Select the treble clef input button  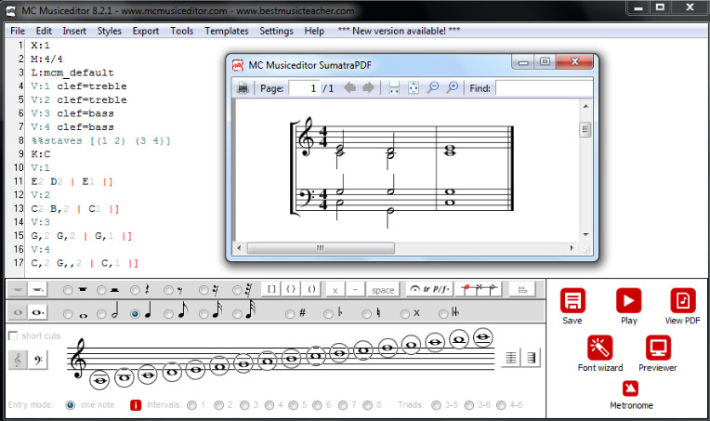(x=18, y=360)
